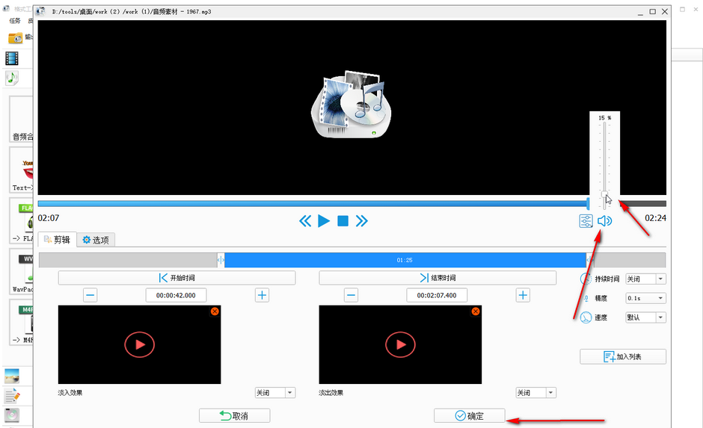Screen dimensions: 703x428
Task: Switch to the 选项 tab
Action: click(96, 240)
